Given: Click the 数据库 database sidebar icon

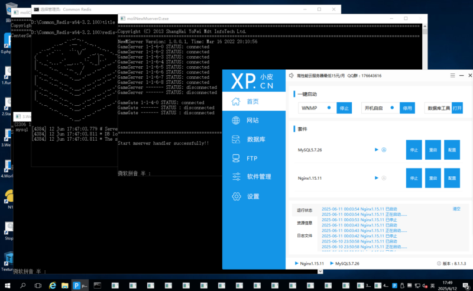Looking at the screenshot, I should click(237, 140).
